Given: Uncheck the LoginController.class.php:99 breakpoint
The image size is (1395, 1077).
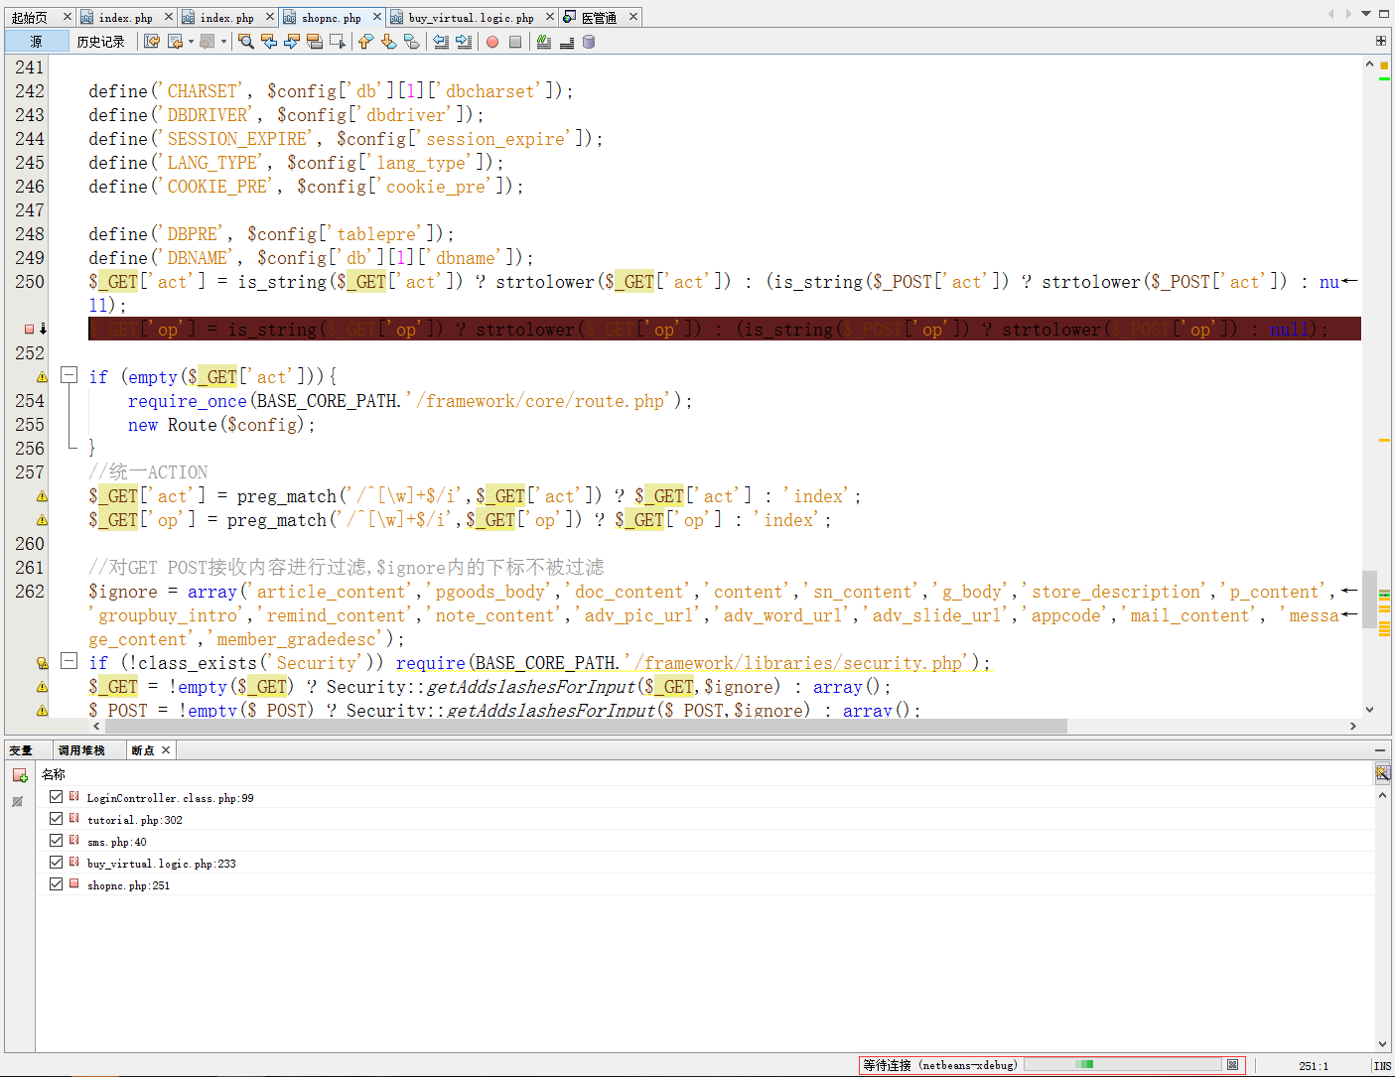Looking at the screenshot, I should (x=57, y=797).
